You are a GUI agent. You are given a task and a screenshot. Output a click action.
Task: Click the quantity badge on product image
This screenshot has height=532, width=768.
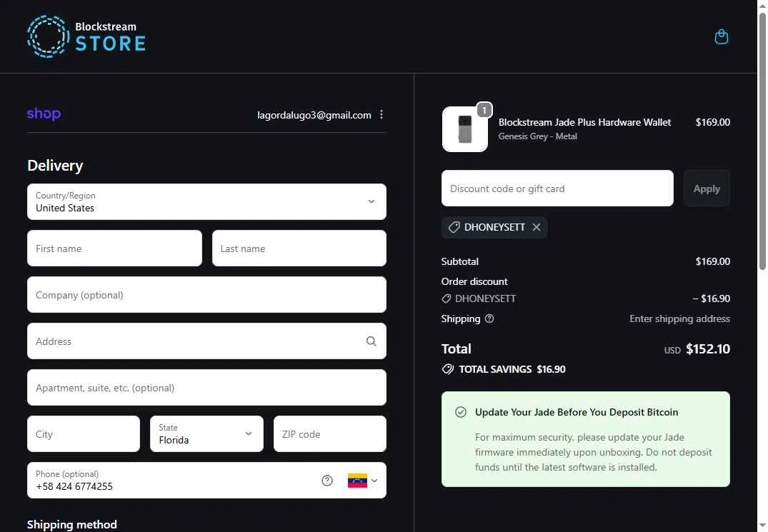point(484,110)
